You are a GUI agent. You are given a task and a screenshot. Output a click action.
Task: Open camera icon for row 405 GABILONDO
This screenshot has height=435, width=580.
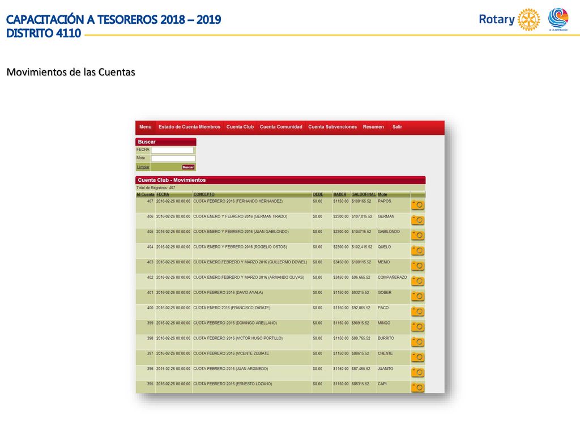[417, 235]
